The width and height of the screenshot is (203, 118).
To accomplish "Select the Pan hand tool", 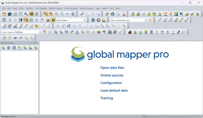I will [x=51, y=14].
